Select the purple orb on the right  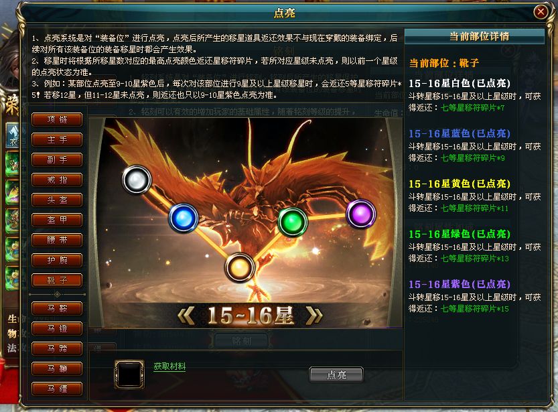pyautogui.click(x=361, y=214)
